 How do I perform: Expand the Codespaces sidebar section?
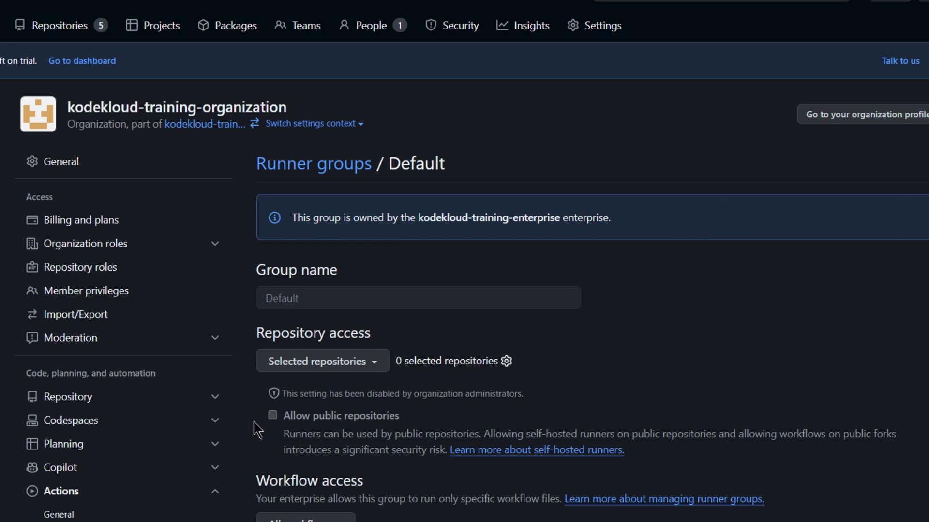click(x=215, y=420)
